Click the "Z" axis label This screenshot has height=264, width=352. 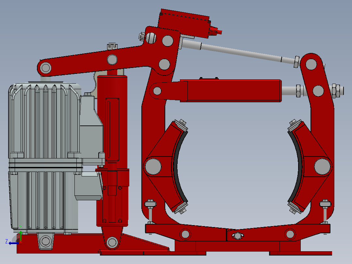7,241
